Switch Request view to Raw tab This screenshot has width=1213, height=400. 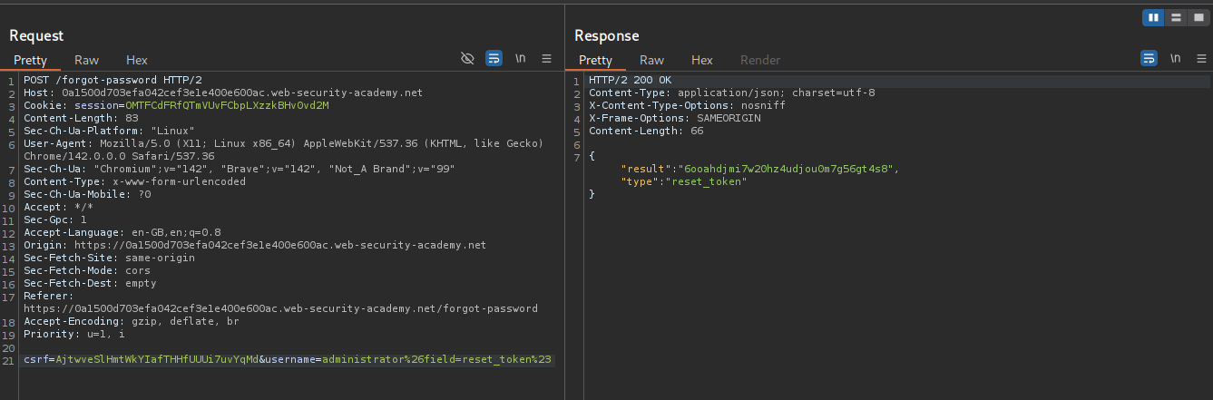pyautogui.click(x=87, y=60)
